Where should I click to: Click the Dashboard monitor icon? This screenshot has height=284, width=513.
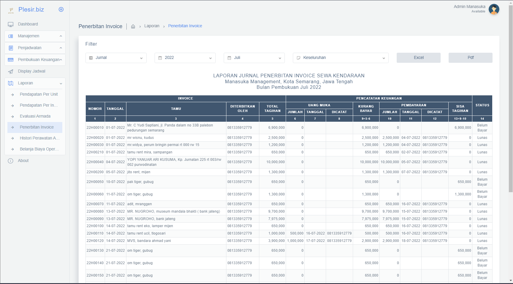pyautogui.click(x=11, y=24)
